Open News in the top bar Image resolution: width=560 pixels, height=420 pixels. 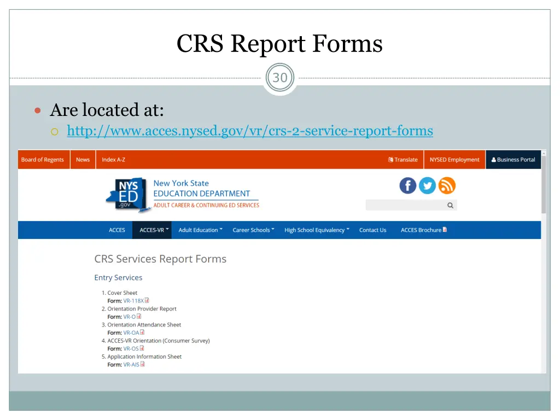tap(83, 160)
